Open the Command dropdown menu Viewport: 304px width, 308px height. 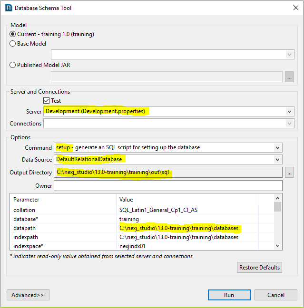(x=278, y=148)
